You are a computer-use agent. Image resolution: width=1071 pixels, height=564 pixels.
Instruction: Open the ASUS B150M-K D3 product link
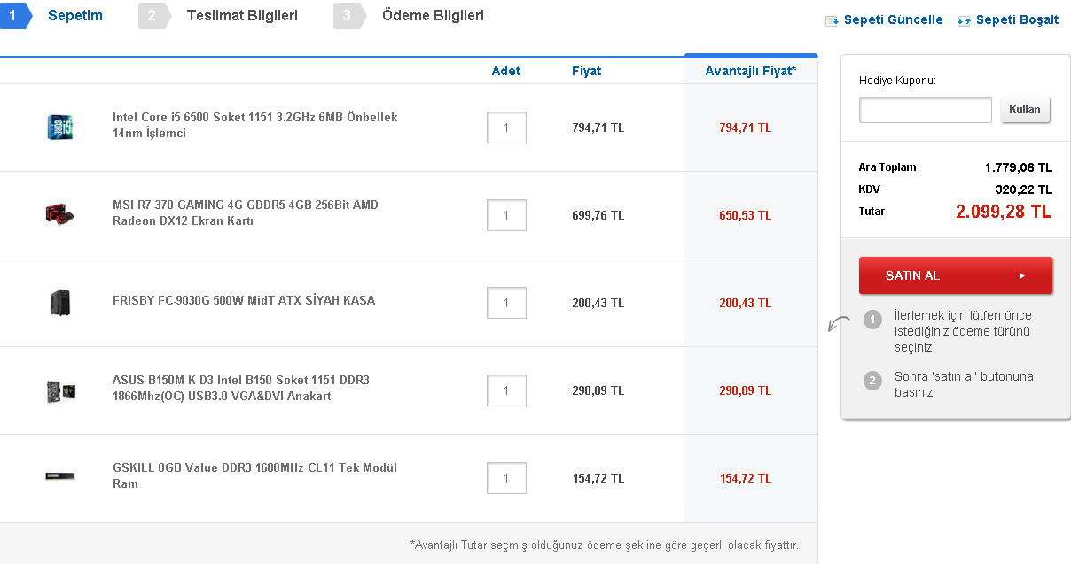click(x=241, y=388)
